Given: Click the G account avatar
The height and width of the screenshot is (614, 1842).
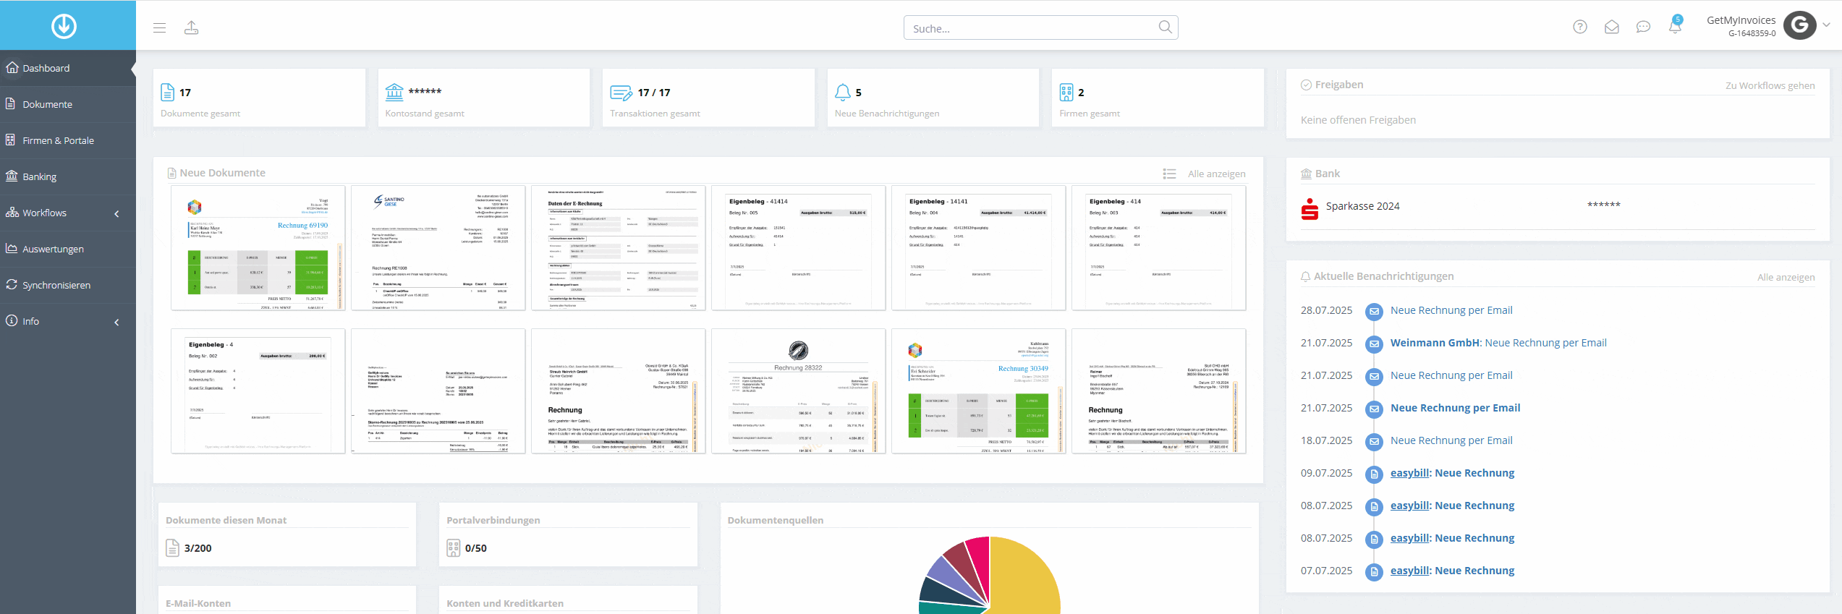Looking at the screenshot, I should [1800, 26].
